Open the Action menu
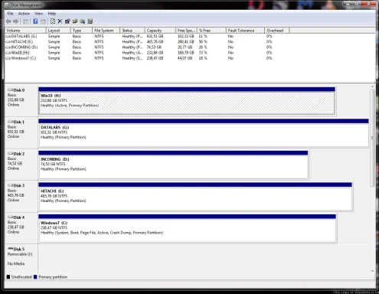 point(24,14)
